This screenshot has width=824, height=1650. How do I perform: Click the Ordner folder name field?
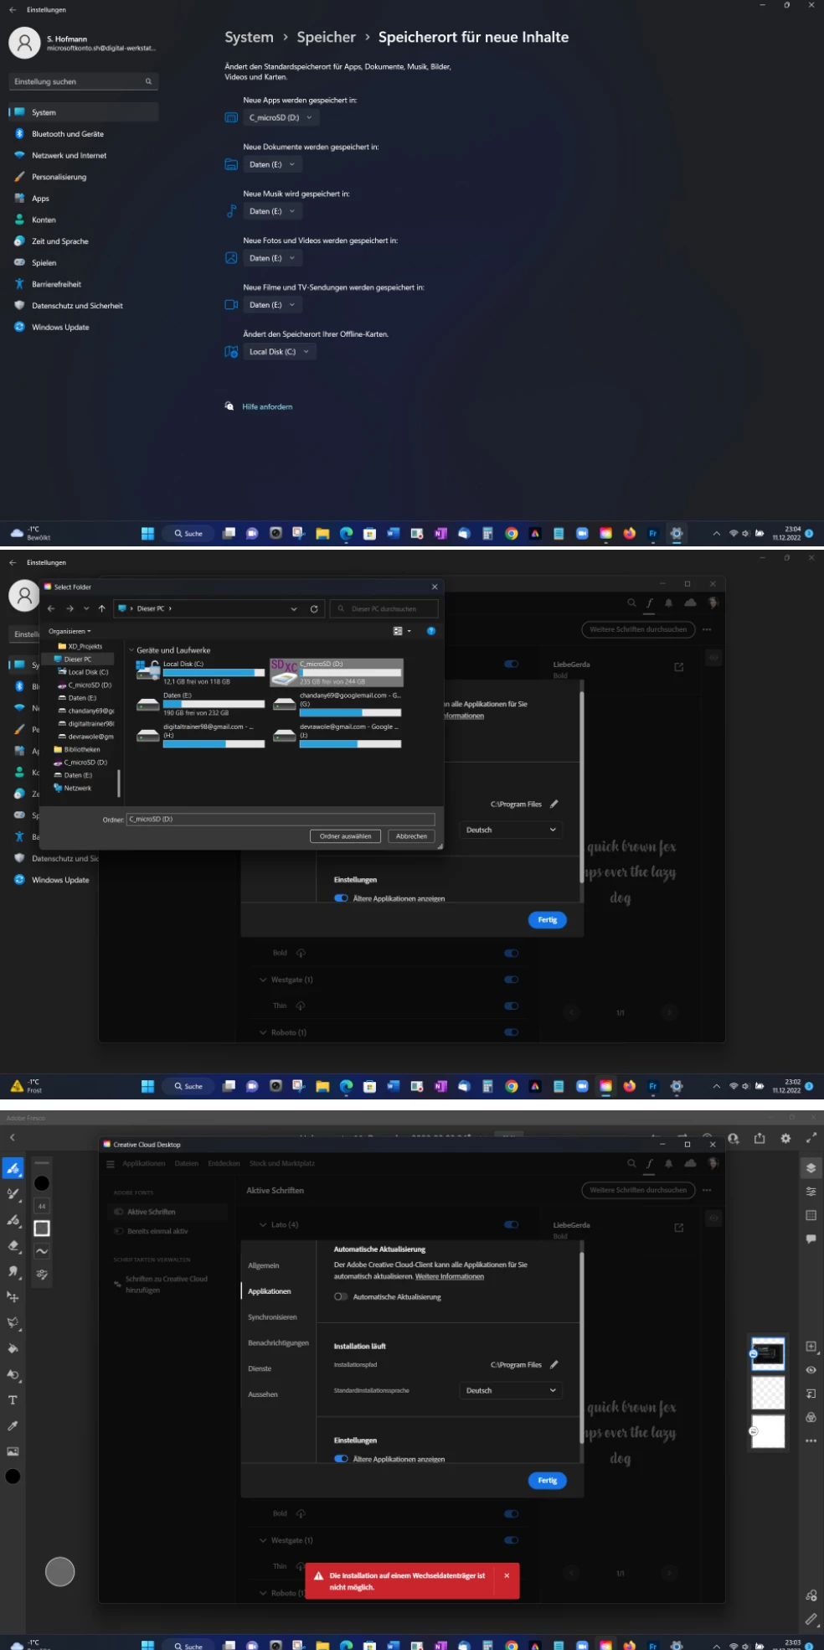click(281, 819)
